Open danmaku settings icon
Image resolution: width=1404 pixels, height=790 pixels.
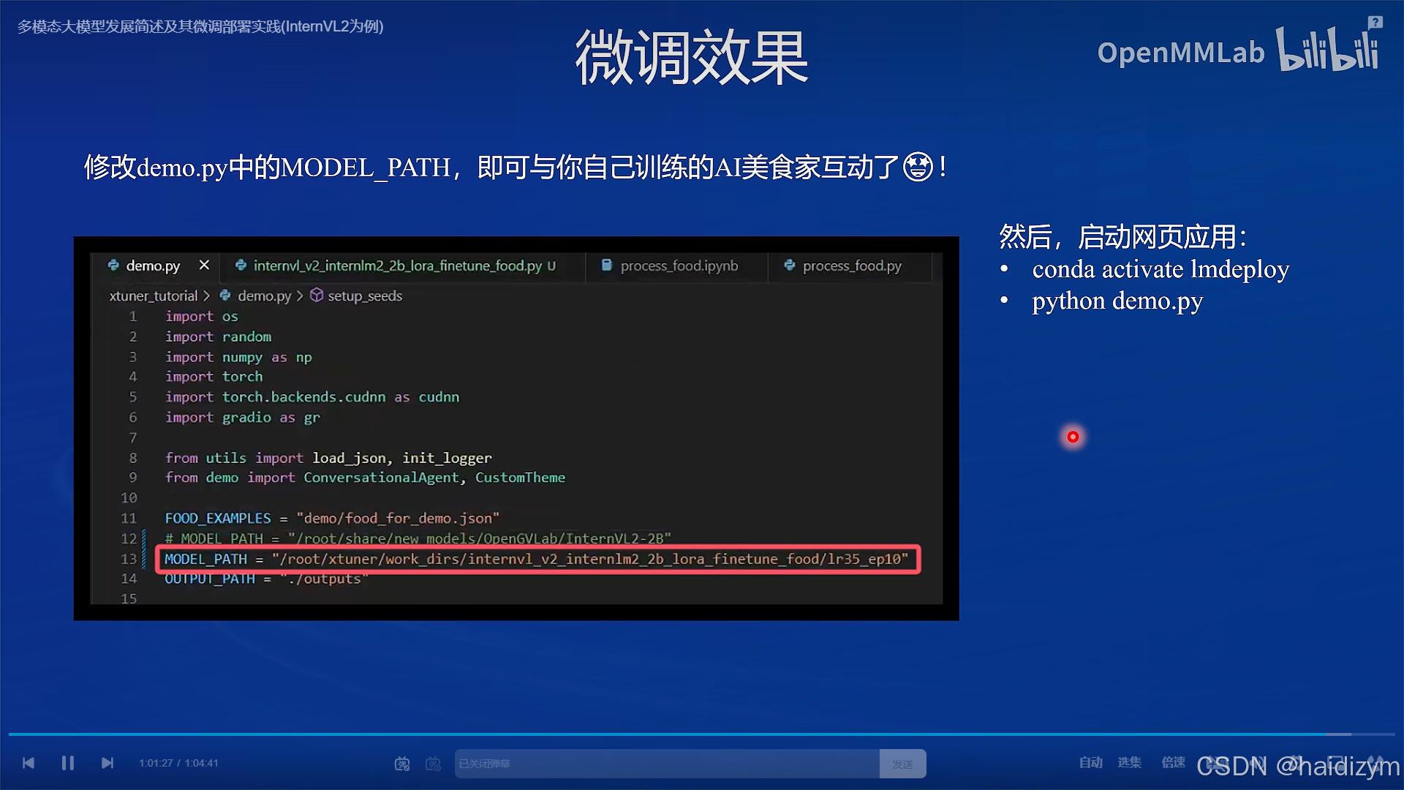coord(433,764)
